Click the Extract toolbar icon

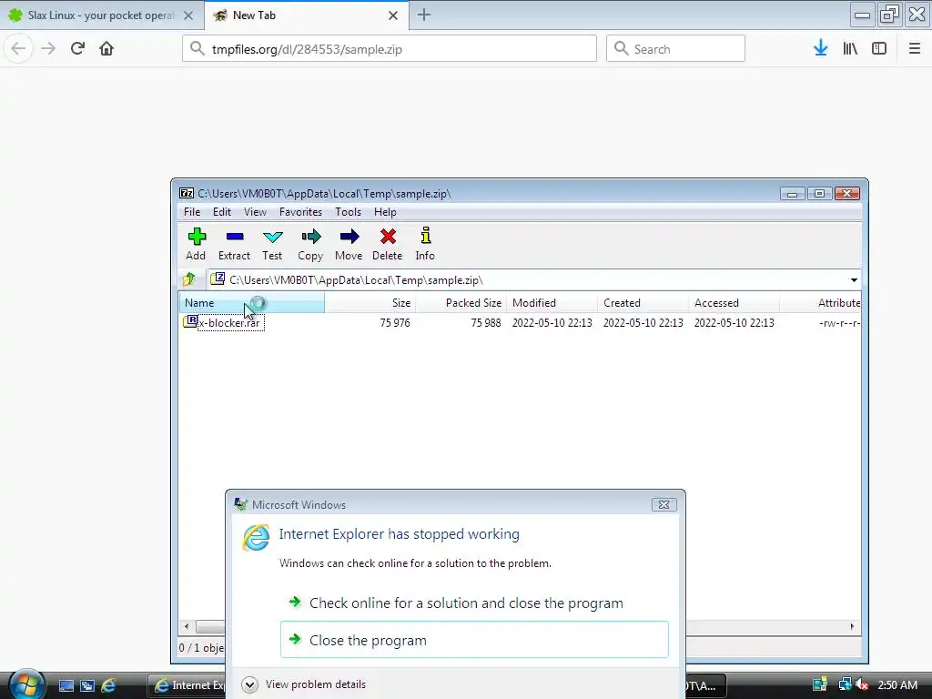click(234, 244)
